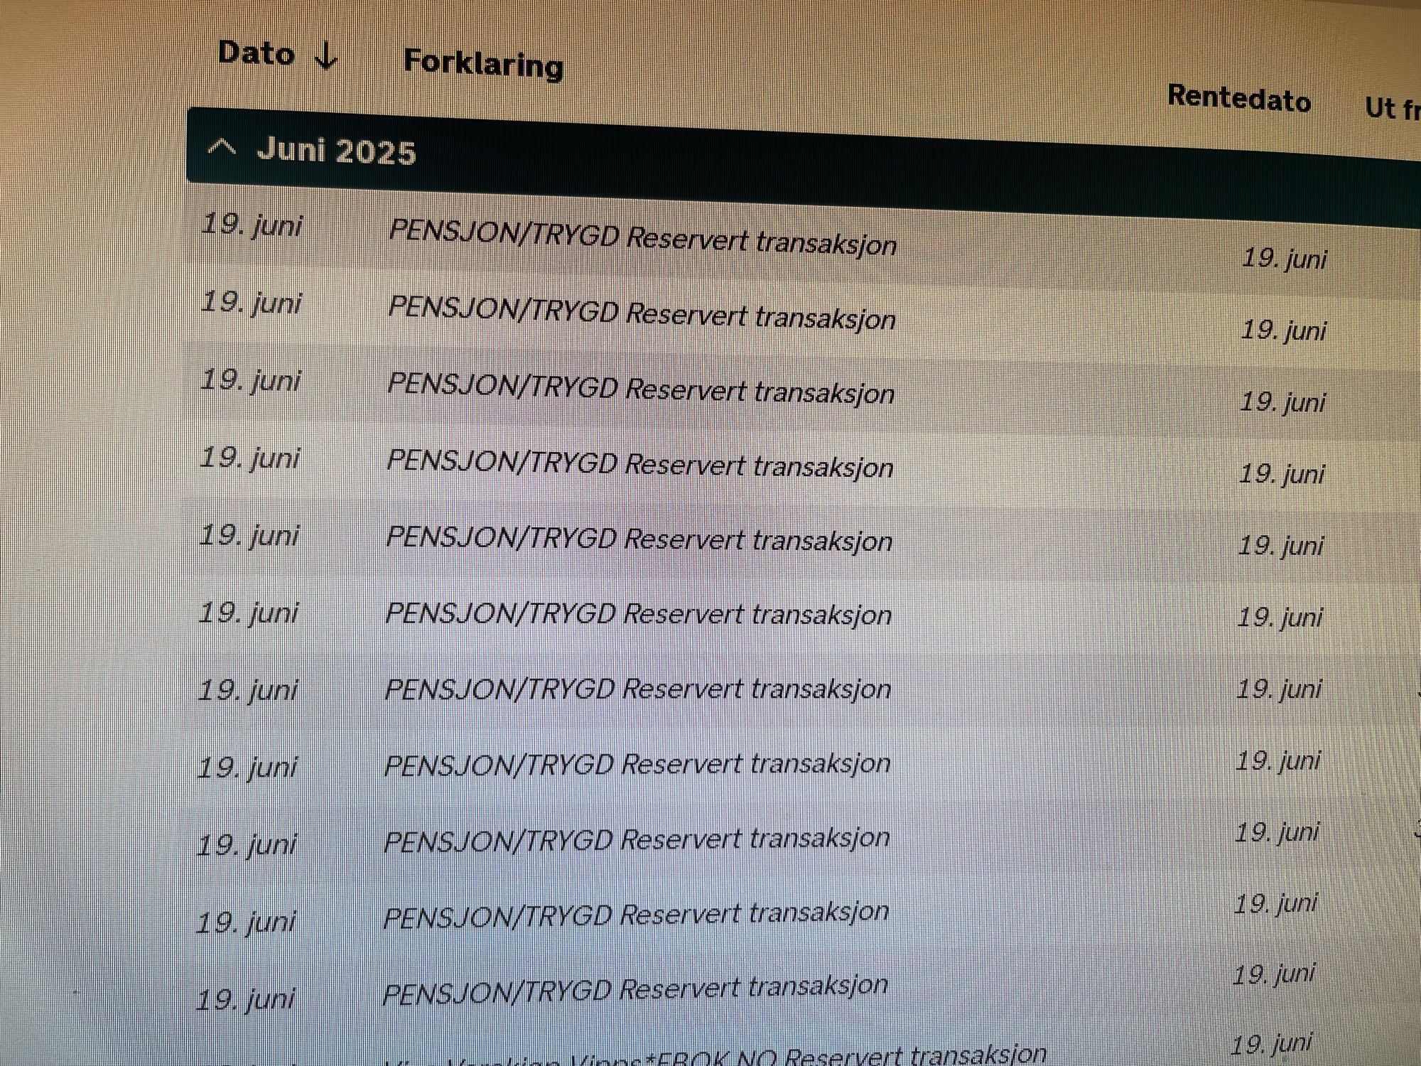
Task: Open the second PENSJON/TRYGD Reservert transaksjon
Action: (642, 313)
